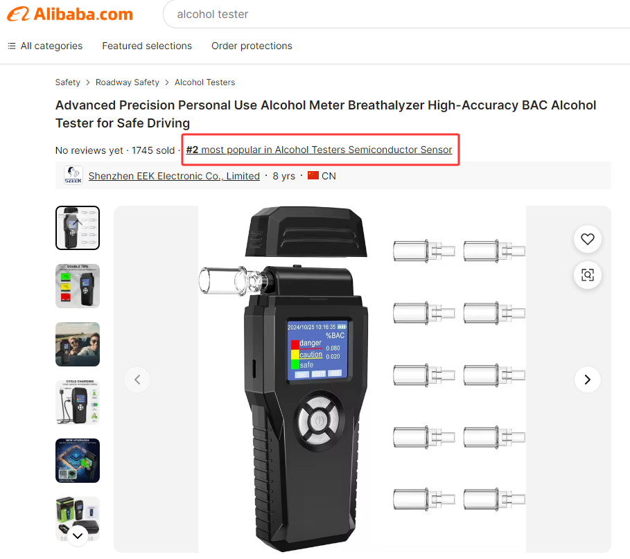
Task: Expand more thumbnails with the down chevron
Action: [78, 535]
